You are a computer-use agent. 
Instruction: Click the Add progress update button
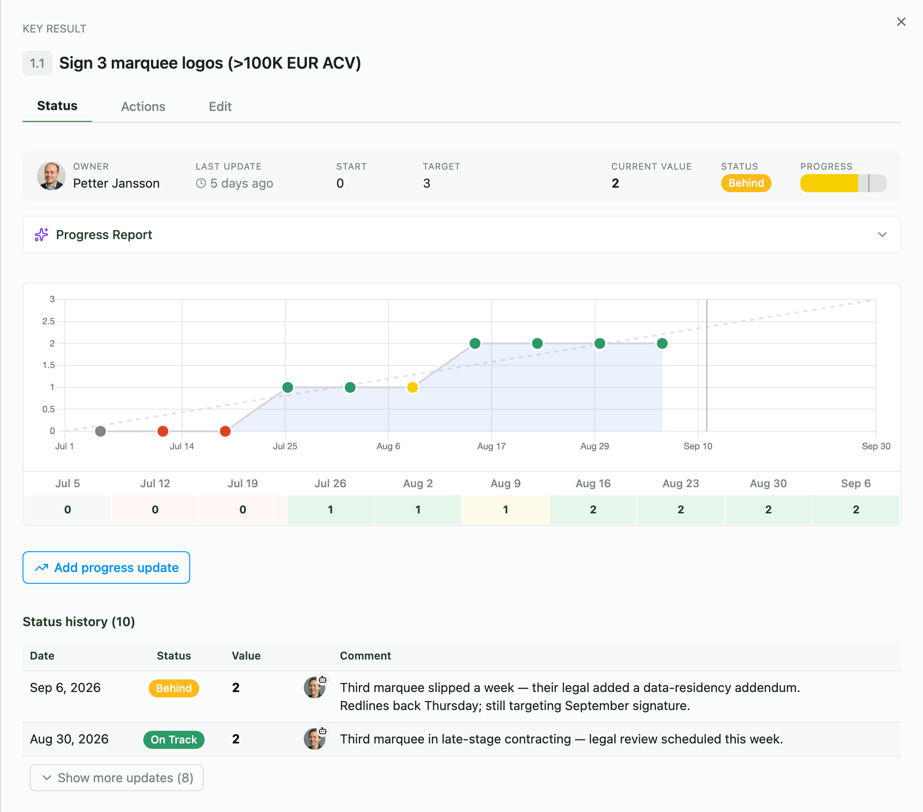(x=106, y=567)
